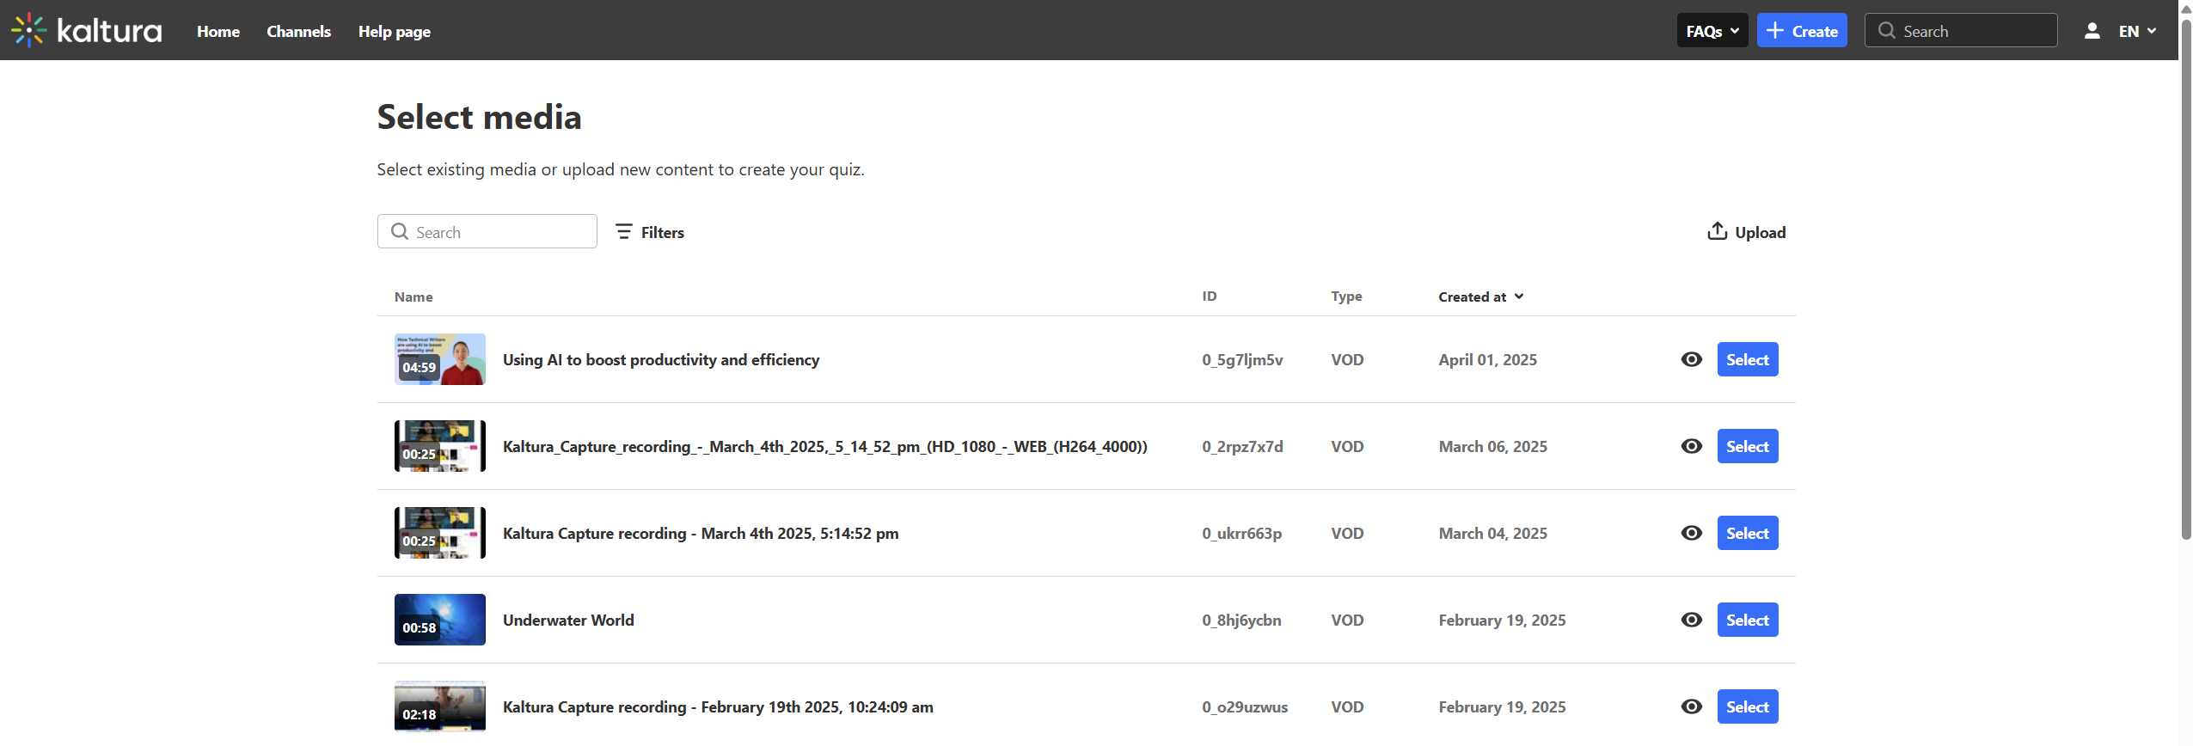Open the Filters panel
Viewport: 2193px width, 746px height.
pyautogui.click(x=650, y=232)
